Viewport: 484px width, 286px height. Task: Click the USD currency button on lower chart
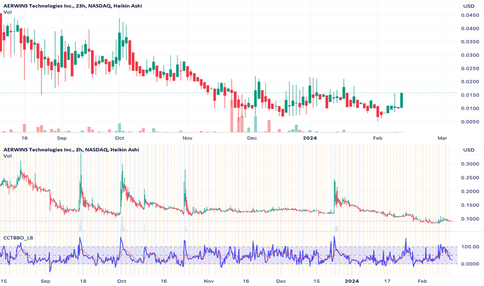(x=468, y=150)
